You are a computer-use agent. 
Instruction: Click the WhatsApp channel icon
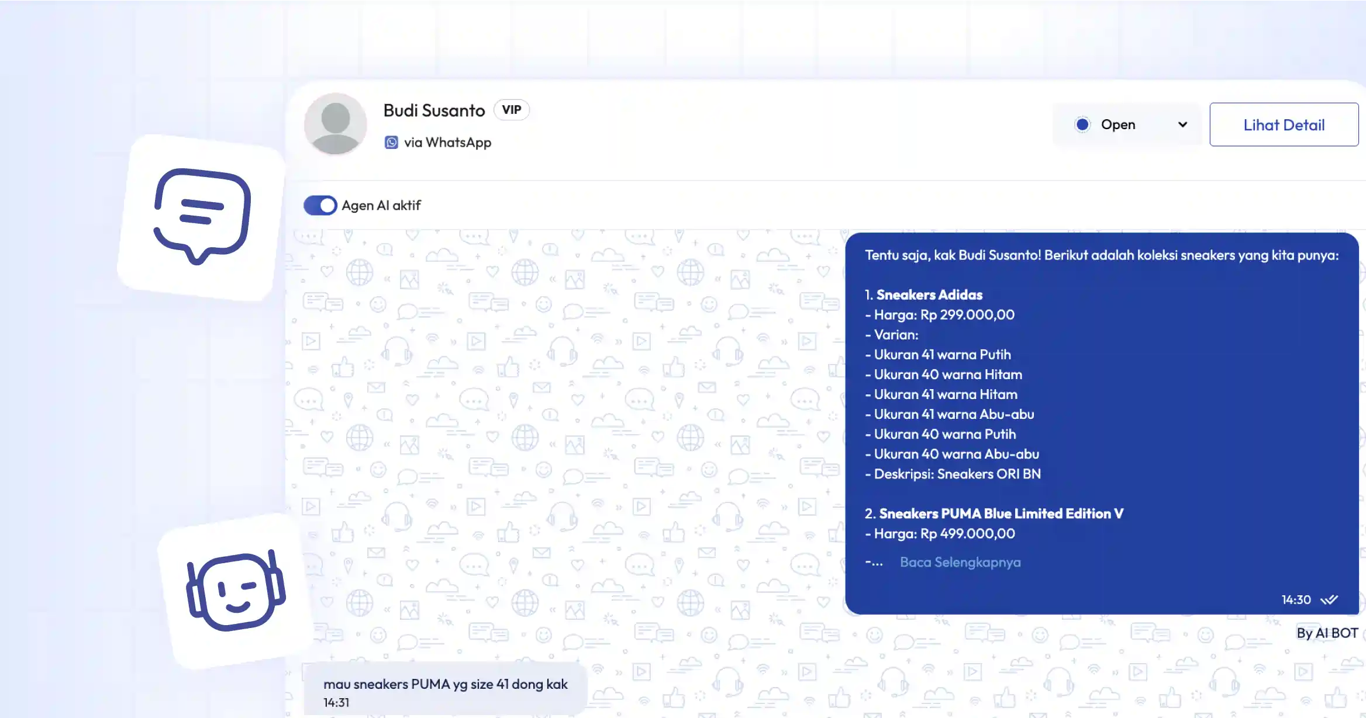tap(391, 143)
